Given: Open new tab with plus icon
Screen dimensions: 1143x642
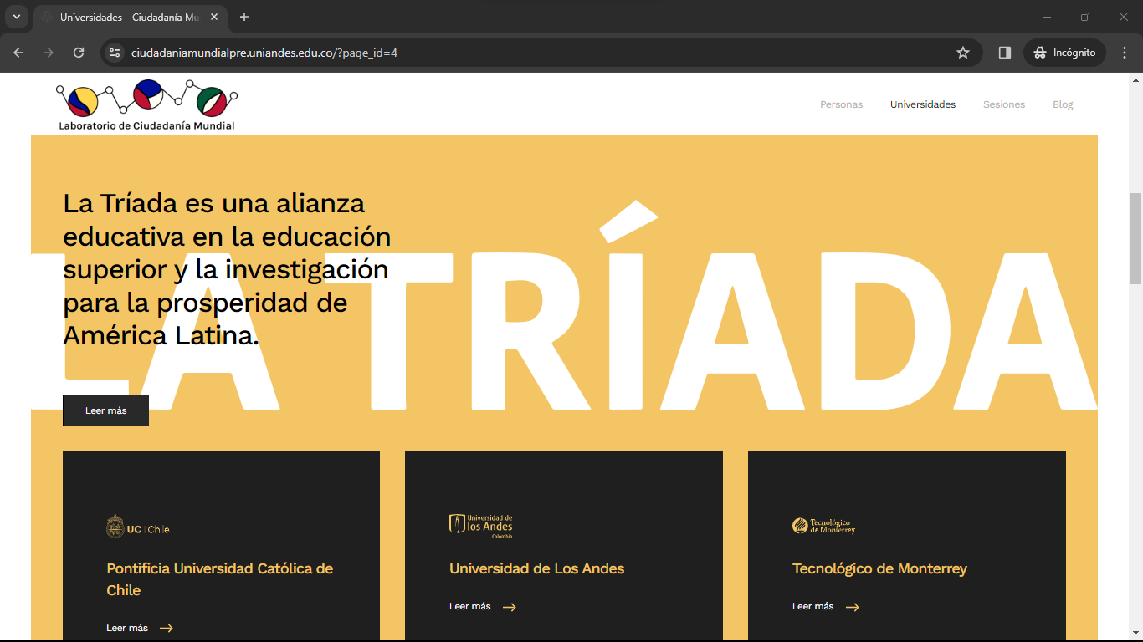Looking at the screenshot, I should click(x=244, y=17).
